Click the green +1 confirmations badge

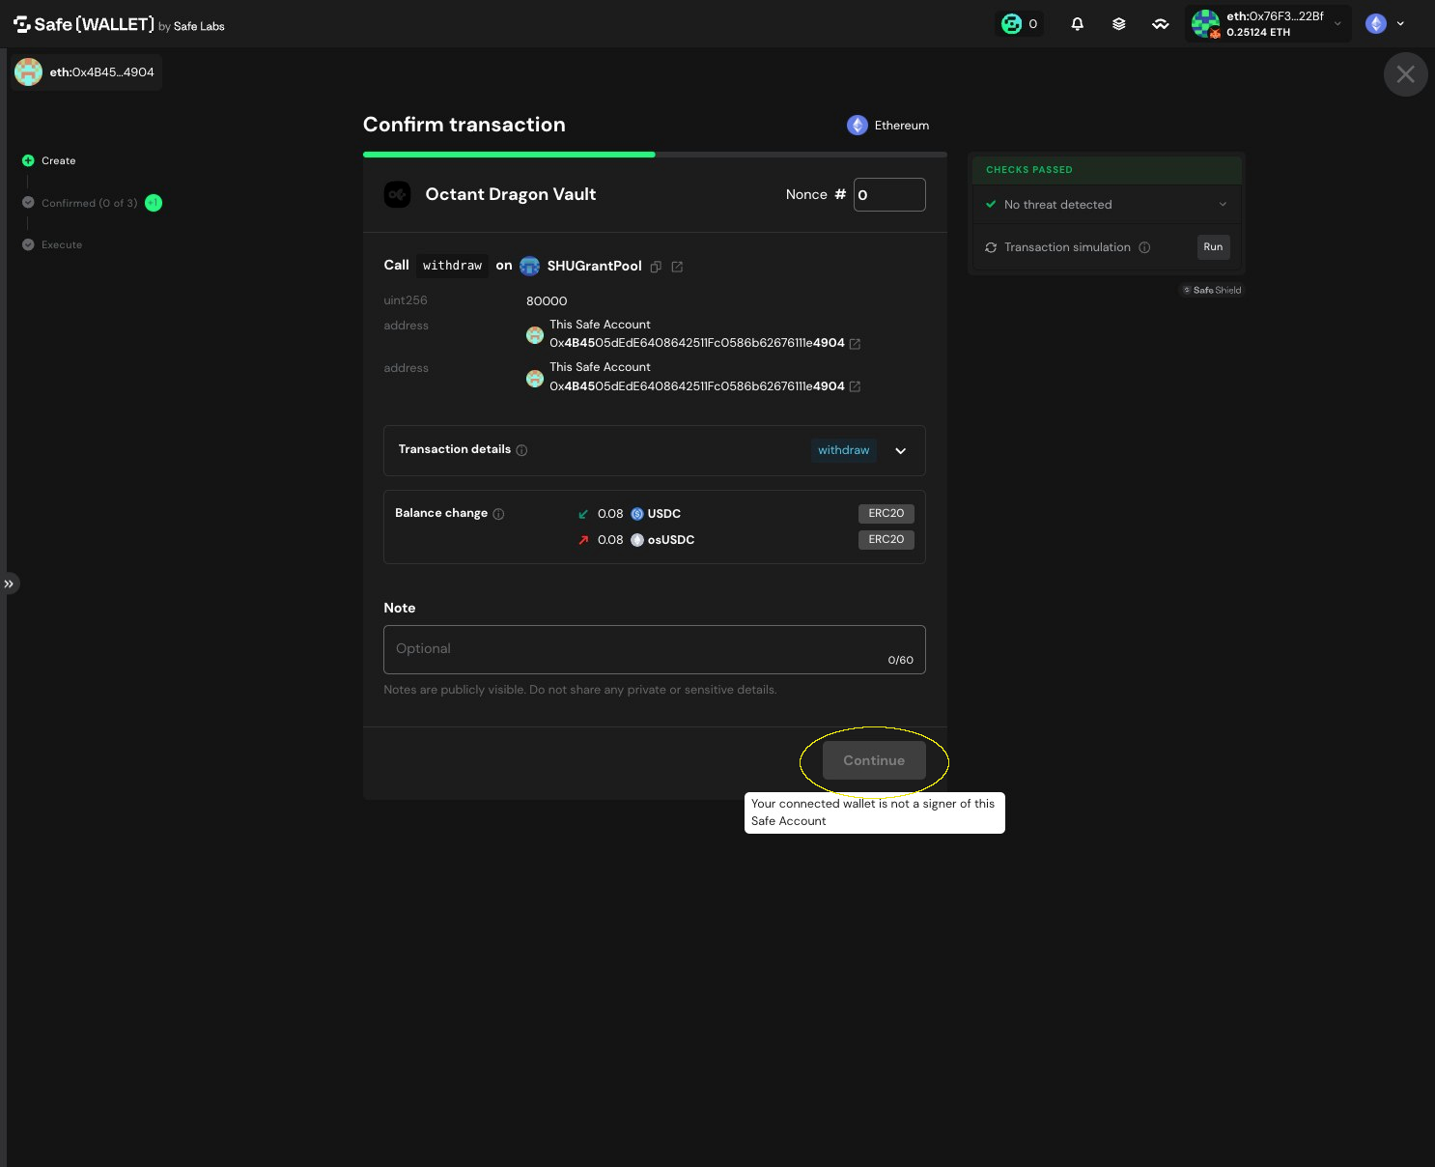pyautogui.click(x=154, y=203)
